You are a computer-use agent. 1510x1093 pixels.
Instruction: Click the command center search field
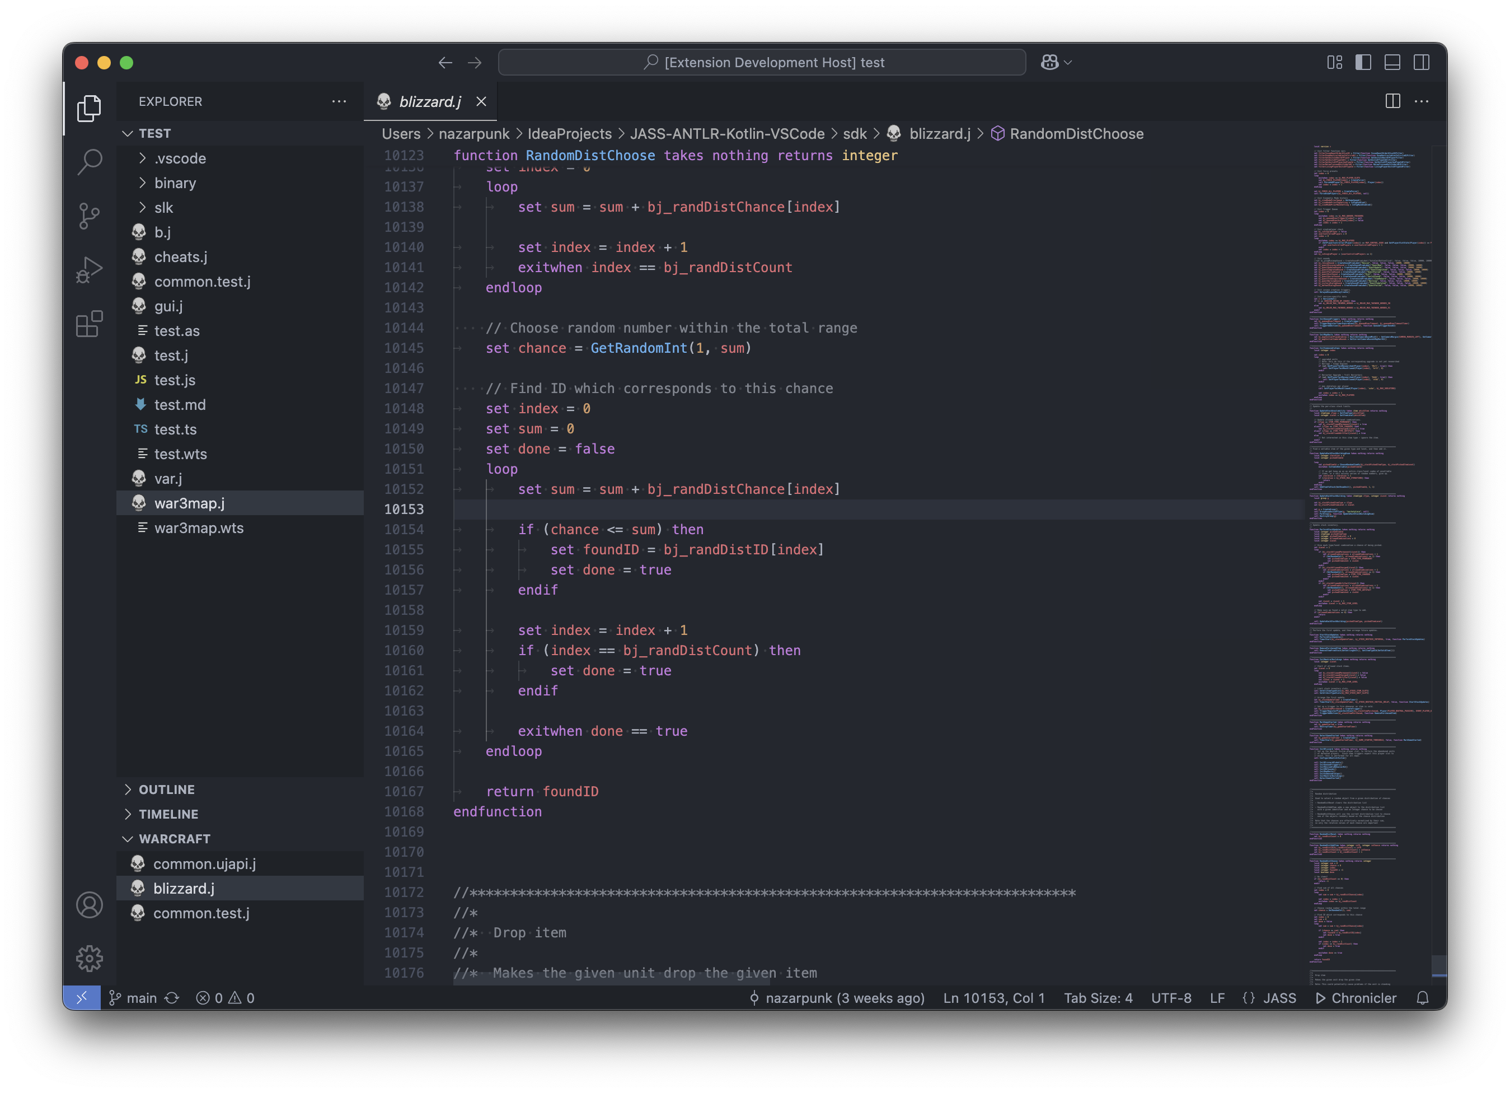pos(762,63)
